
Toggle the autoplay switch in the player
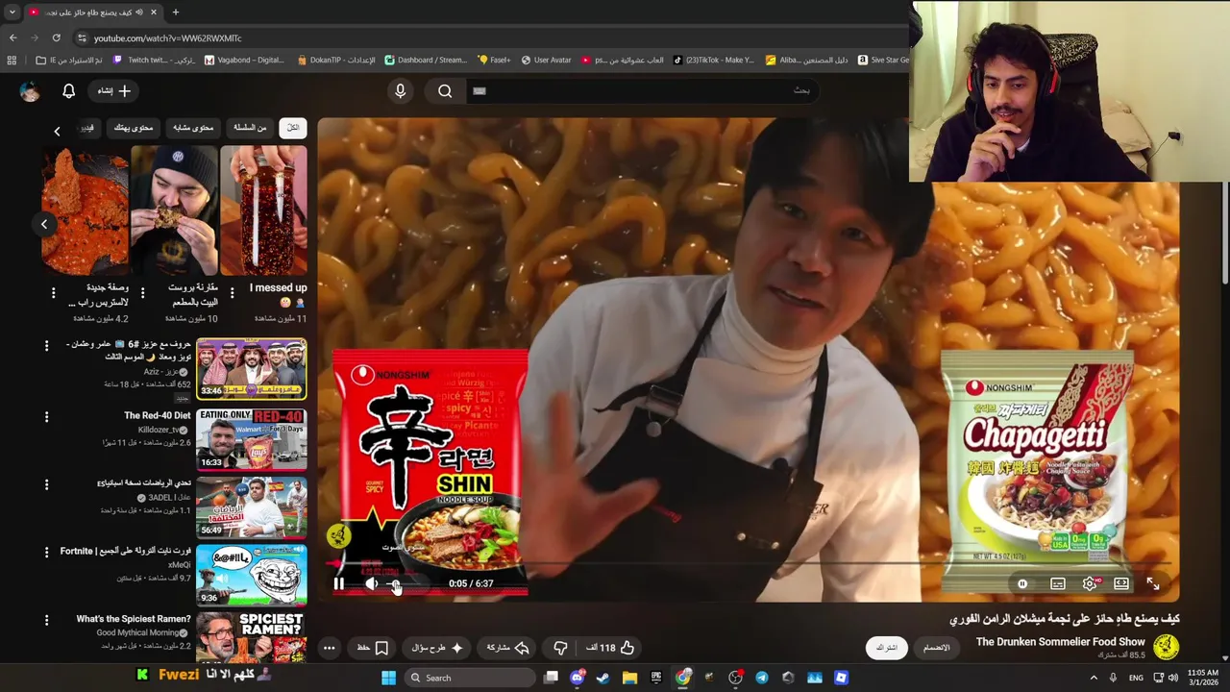[1022, 583]
